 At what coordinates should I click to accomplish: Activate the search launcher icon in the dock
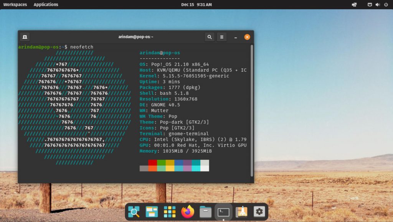134,212
